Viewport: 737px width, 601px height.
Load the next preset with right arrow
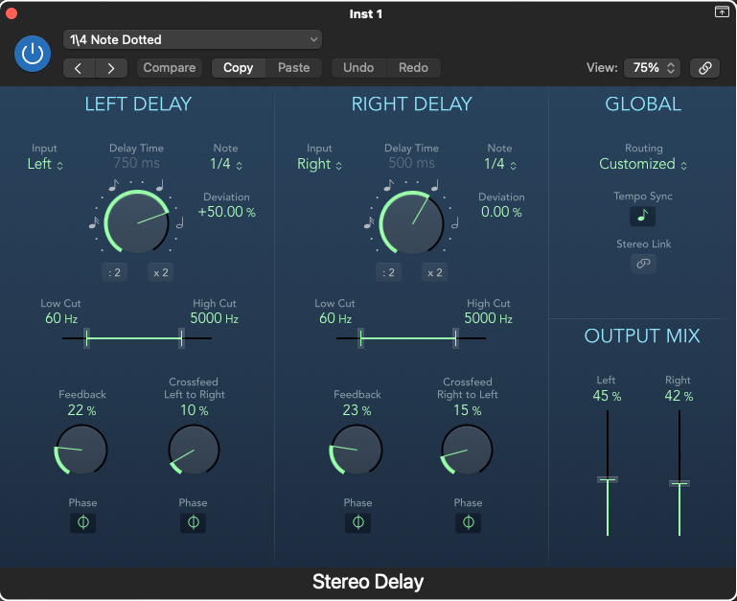coord(111,68)
